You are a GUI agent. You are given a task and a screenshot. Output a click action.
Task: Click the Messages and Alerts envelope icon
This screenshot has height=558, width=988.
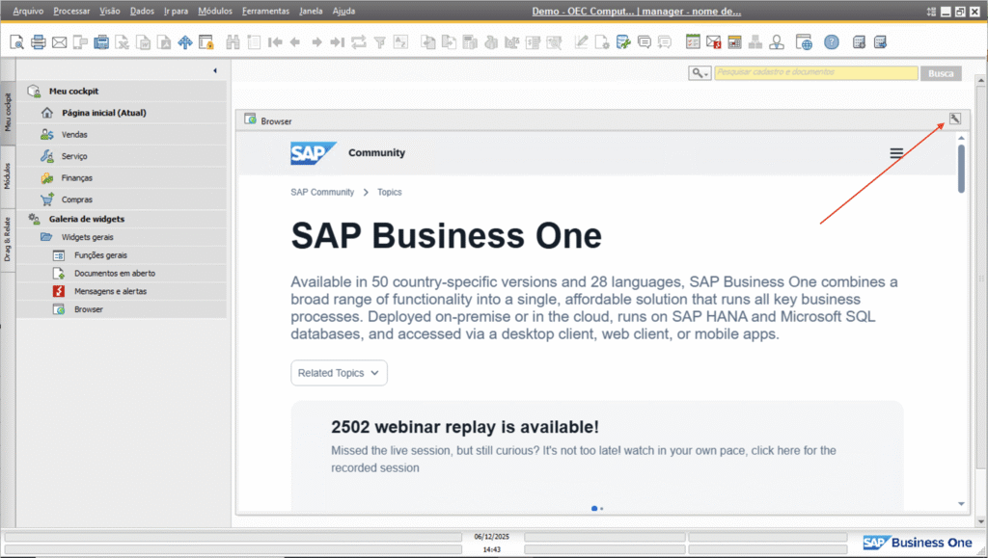pos(713,42)
